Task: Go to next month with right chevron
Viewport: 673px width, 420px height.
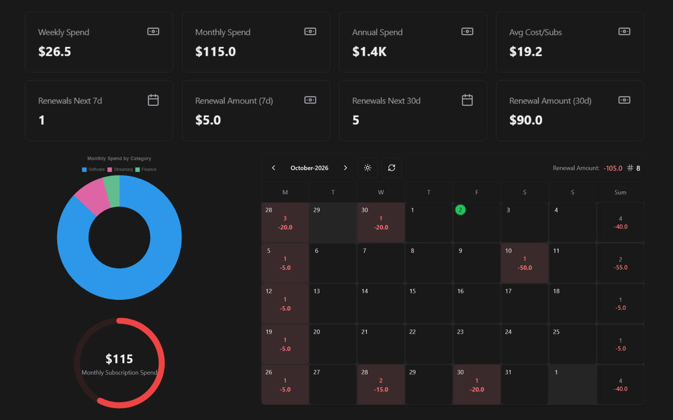Action: point(345,168)
